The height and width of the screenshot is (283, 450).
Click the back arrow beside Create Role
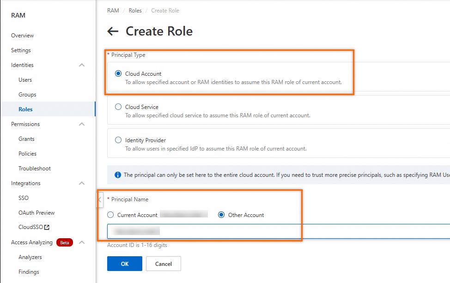pos(113,31)
